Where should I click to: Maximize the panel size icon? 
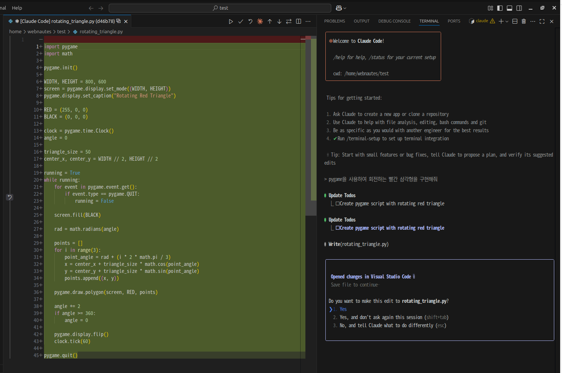click(542, 21)
